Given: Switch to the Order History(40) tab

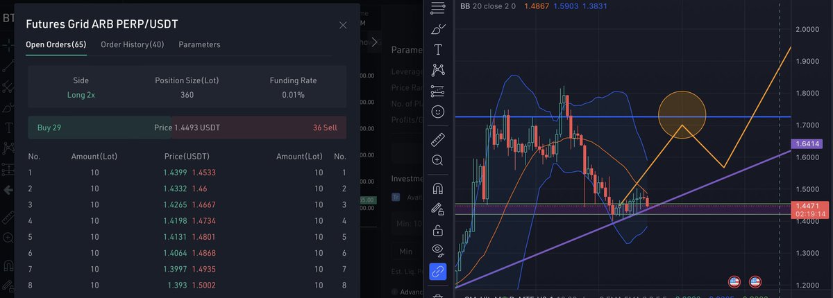Looking at the screenshot, I should pyautogui.click(x=133, y=44).
